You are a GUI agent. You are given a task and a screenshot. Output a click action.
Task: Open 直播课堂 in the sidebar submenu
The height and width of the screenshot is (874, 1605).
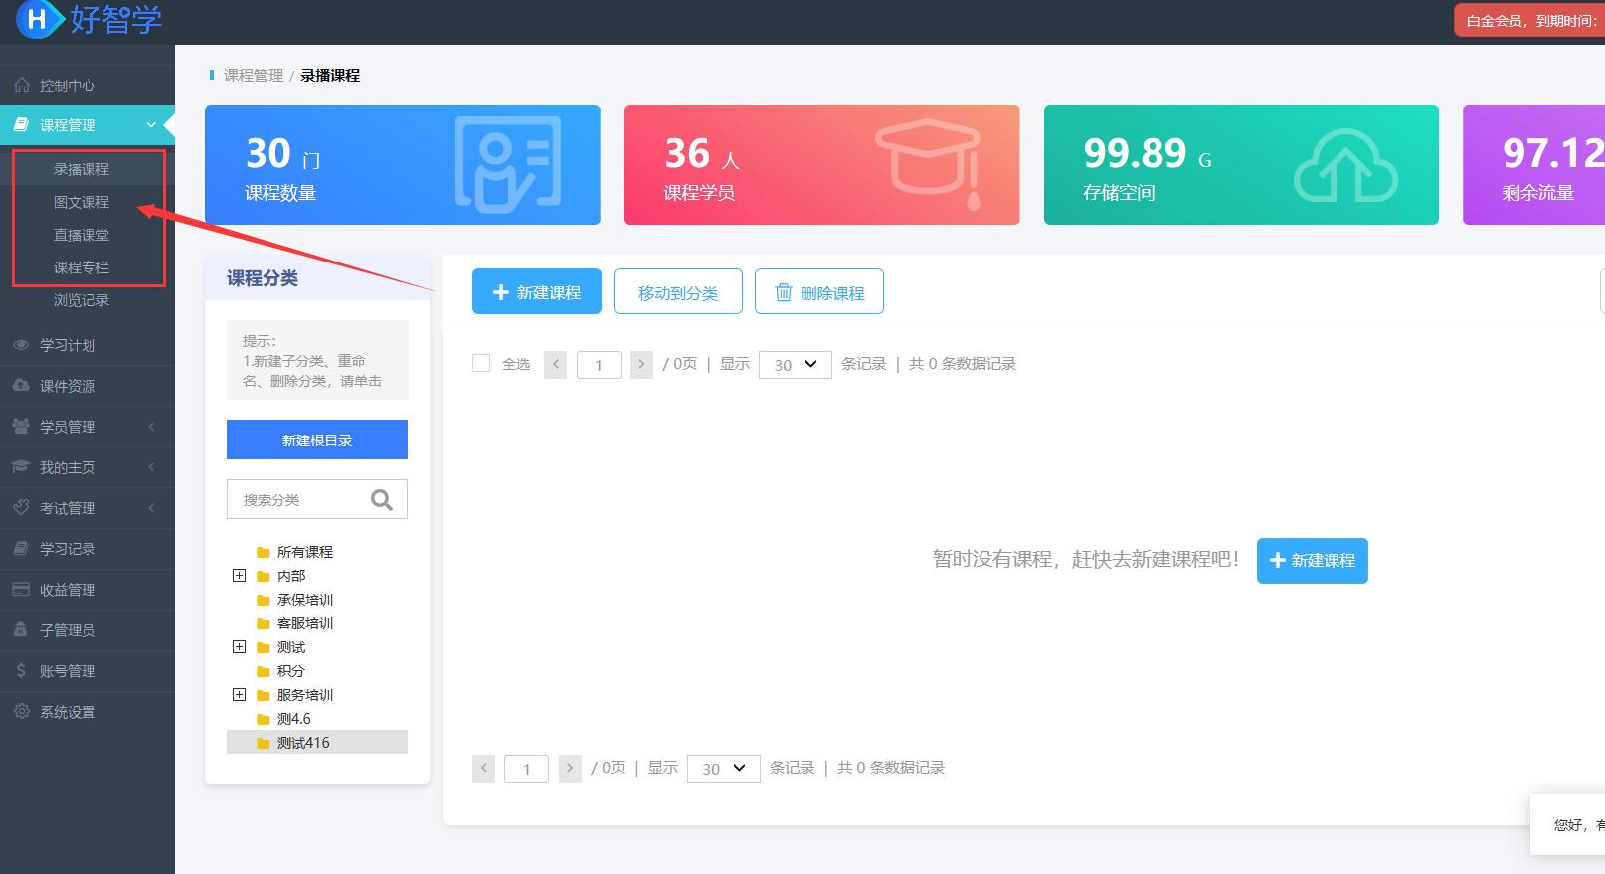[x=82, y=235]
